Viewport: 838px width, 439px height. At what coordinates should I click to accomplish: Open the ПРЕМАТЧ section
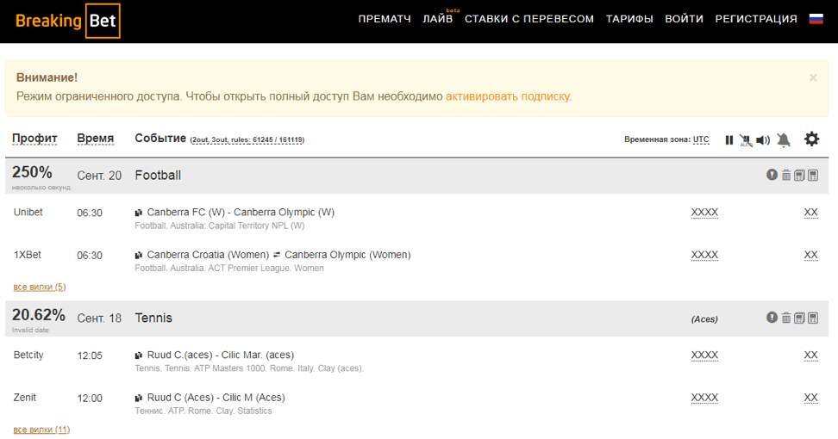tap(385, 19)
